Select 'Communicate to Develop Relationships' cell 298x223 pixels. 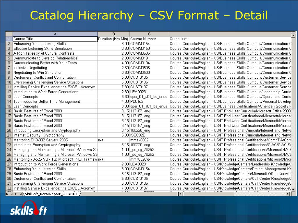pos(55,58)
